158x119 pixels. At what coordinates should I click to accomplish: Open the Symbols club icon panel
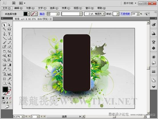click(x=153, y=48)
